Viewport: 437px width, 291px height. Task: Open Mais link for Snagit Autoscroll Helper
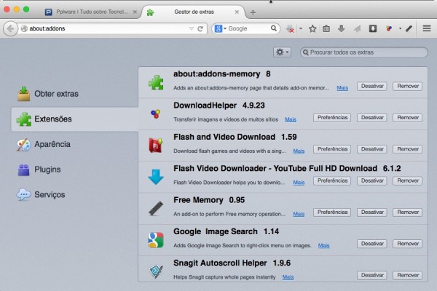pos(288,277)
